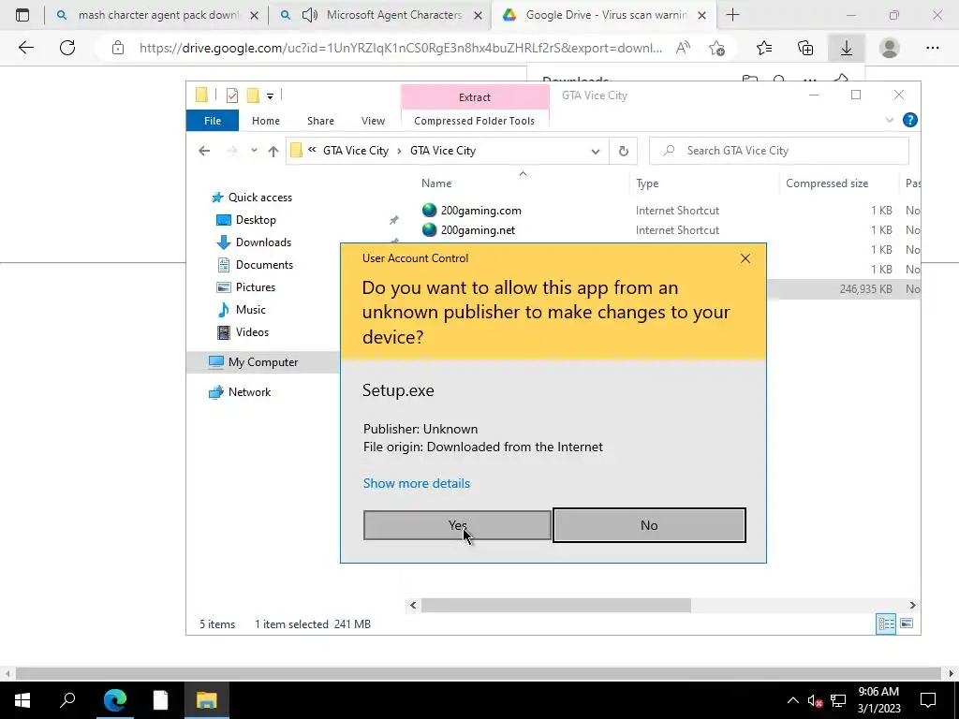This screenshot has height=719, width=959.
Task: Select the 200gaming.net shortcut file
Action: pyautogui.click(x=468, y=230)
